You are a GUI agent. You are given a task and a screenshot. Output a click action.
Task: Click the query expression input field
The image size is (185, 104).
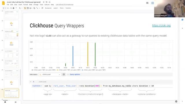pyautogui.click(x=108, y=86)
